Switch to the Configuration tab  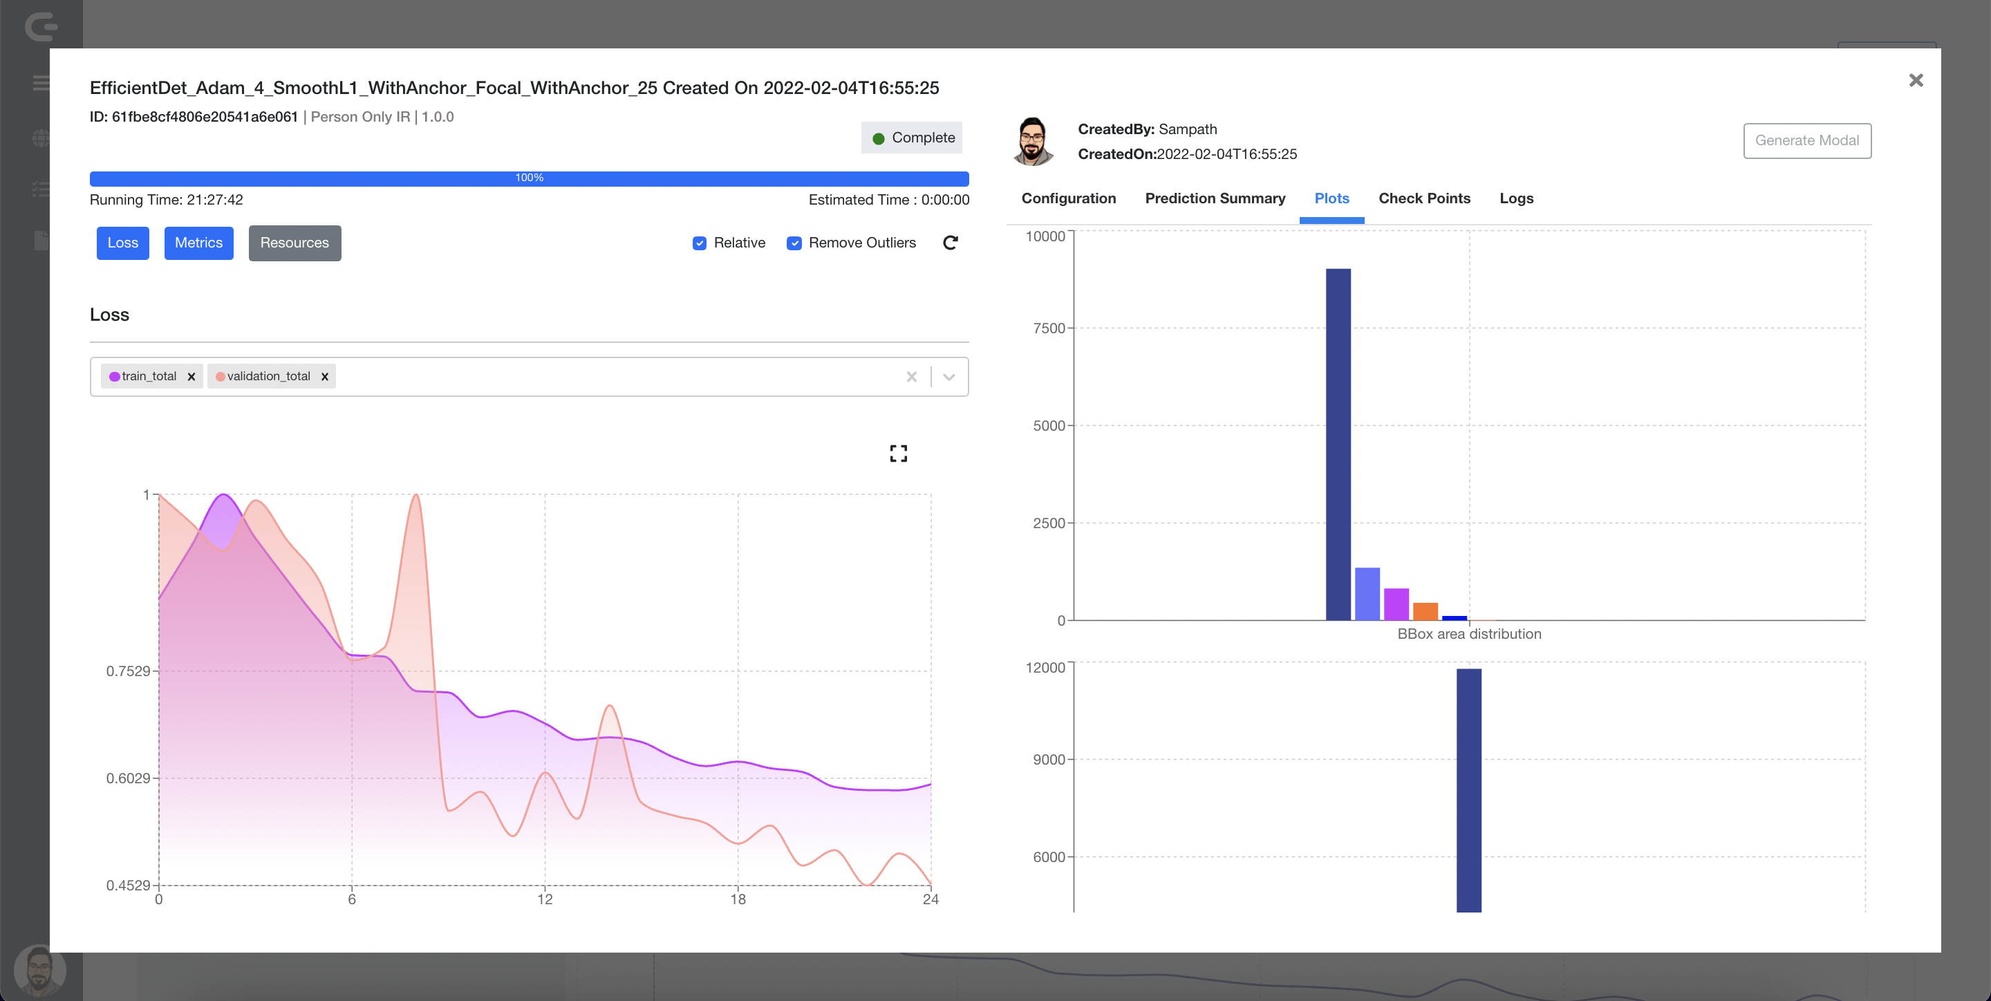point(1068,198)
